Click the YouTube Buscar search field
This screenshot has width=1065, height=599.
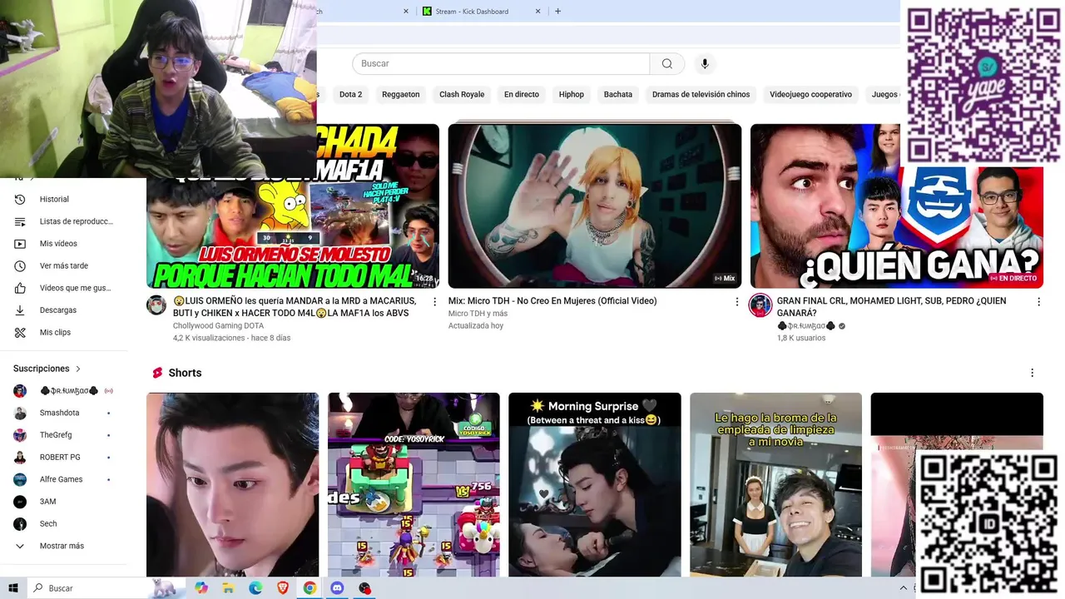(x=501, y=64)
